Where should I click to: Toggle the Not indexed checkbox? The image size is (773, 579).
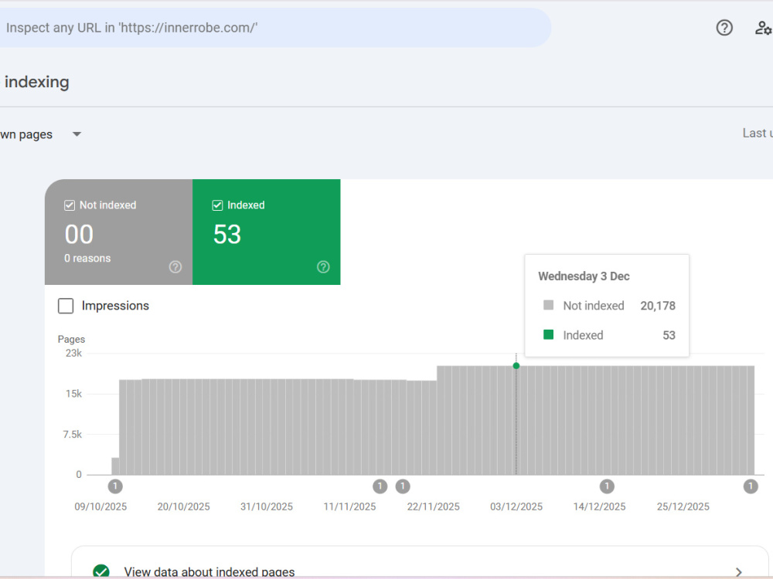tap(70, 205)
